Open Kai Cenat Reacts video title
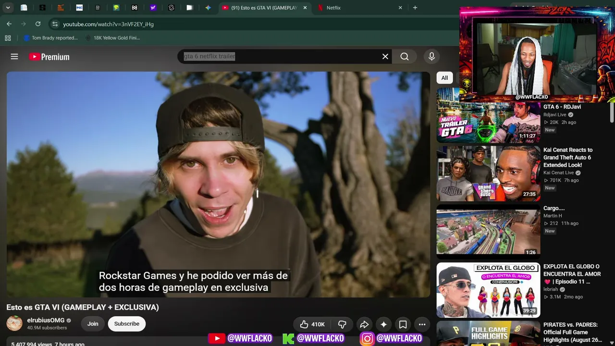The image size is (615, 346). 568,157
